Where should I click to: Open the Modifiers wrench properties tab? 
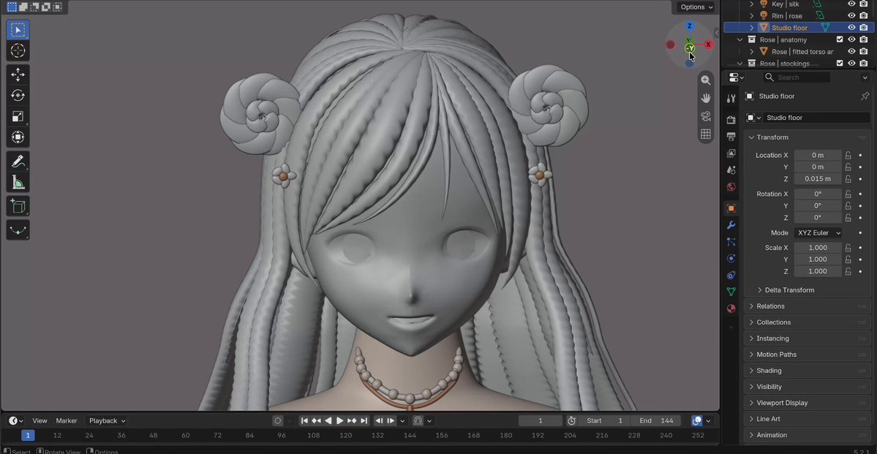tap(731, 224)
